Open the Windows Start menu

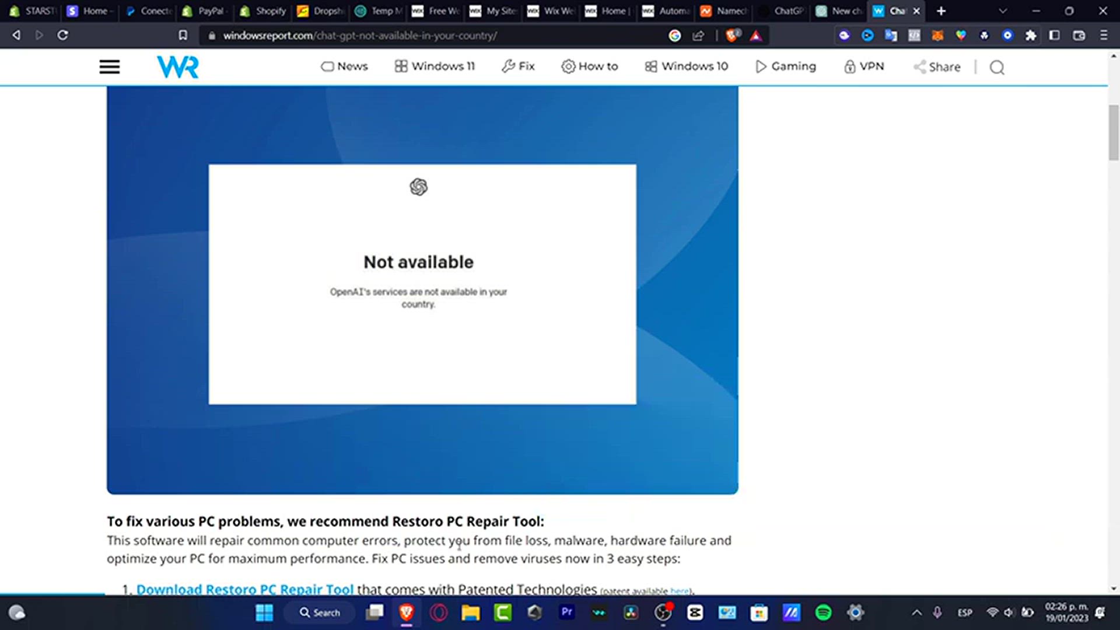point(264,612)
